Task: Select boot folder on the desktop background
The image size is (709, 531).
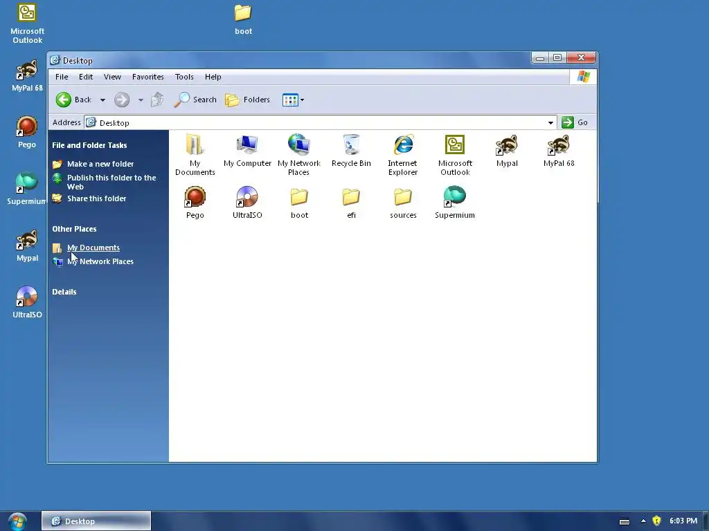Action: click(243, 20)
